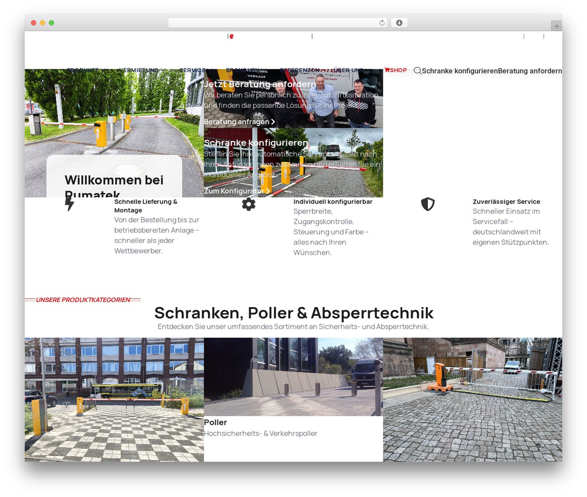
Task: Open the checkered-pavement barrier category image
Action: click(114, 399)
